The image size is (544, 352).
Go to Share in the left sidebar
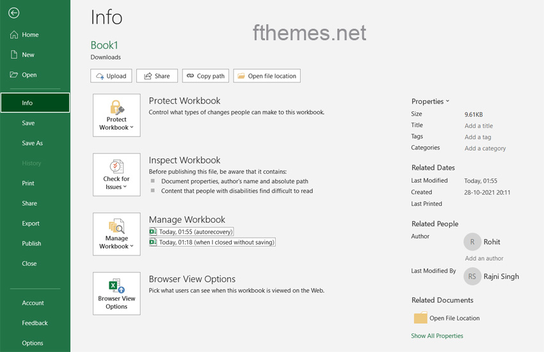click(29, 203)
